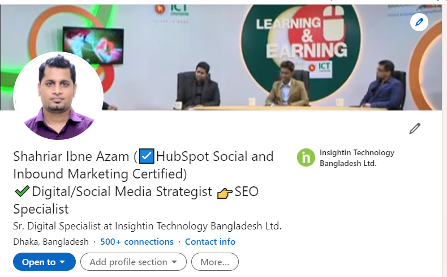Click the gray pencil to edit intro
The image size is (447, 277).
tap(415, 129)
